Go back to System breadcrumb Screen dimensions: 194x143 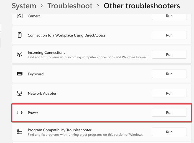coord(24,6)
